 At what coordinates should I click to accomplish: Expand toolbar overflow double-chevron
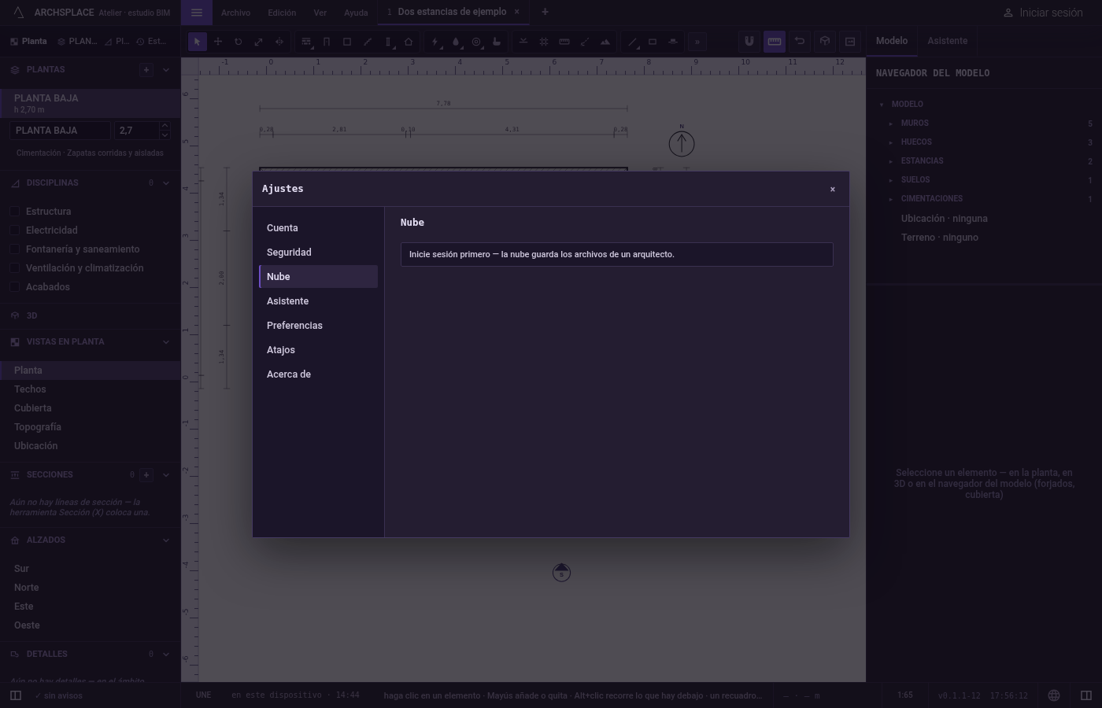click(x=697, y=42)
